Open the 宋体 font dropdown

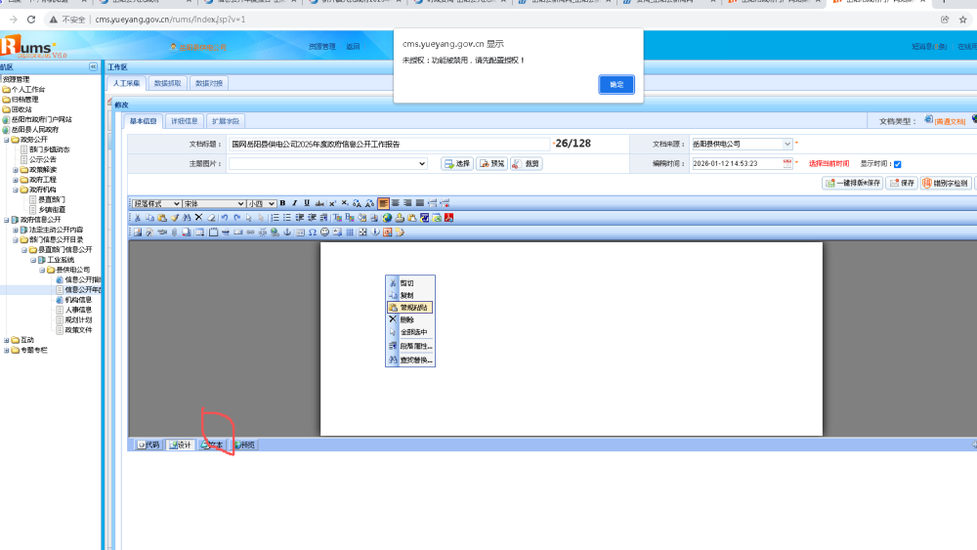213,203
